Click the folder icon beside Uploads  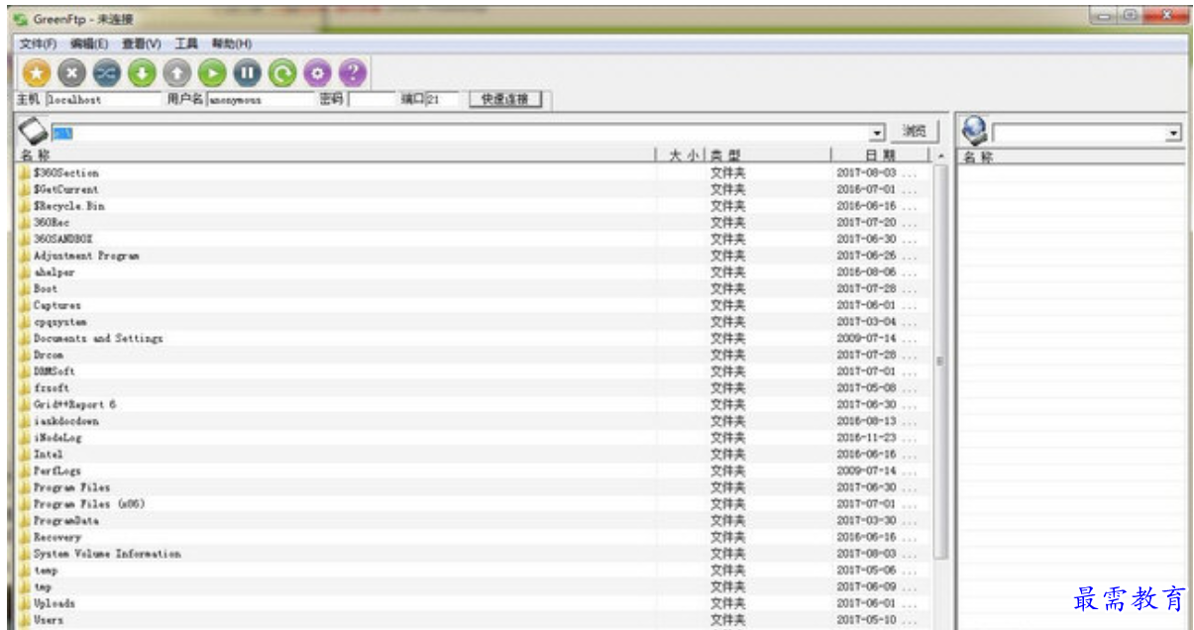pyautogui.click(x=25, y=603)
